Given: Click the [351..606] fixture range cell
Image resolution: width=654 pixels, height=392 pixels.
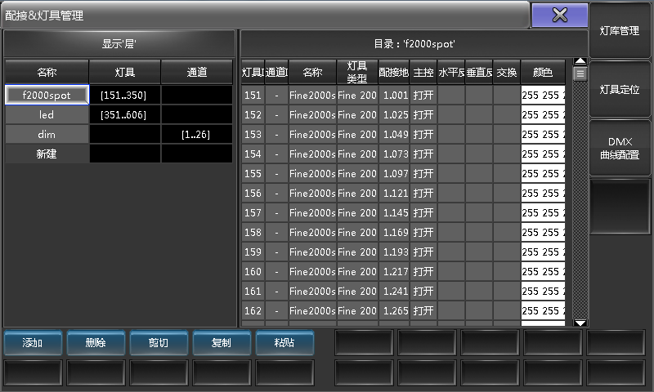Looking at the screenshot, I should pyautogui.click(x=125, y=114).
